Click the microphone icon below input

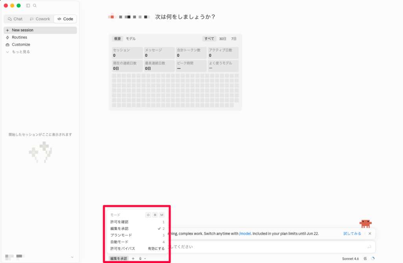coord(140,259)
